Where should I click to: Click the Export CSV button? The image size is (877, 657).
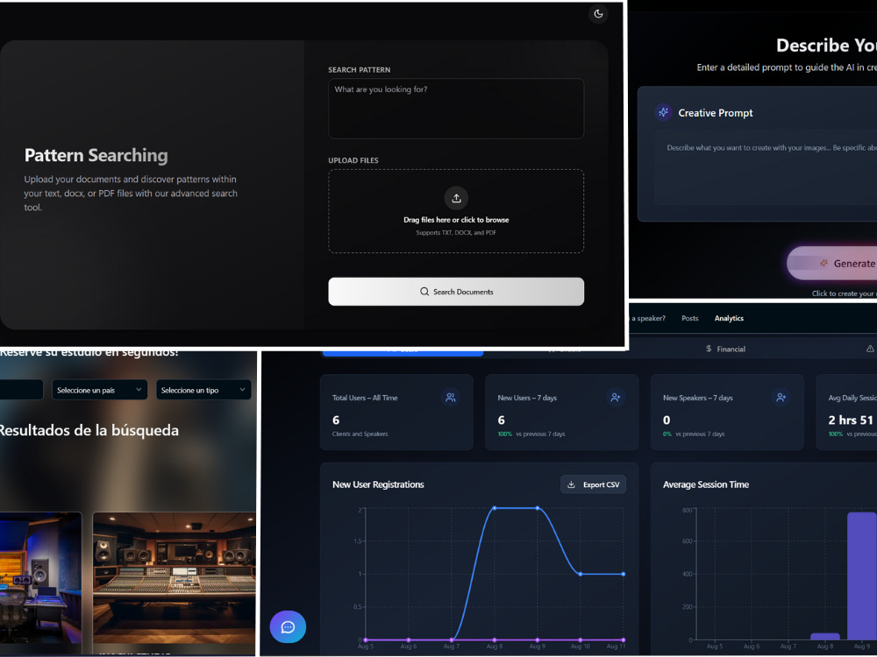click(x=593, y=484)
